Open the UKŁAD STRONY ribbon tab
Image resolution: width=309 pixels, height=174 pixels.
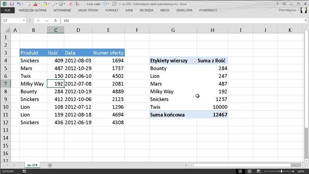(x=88, y=10)
